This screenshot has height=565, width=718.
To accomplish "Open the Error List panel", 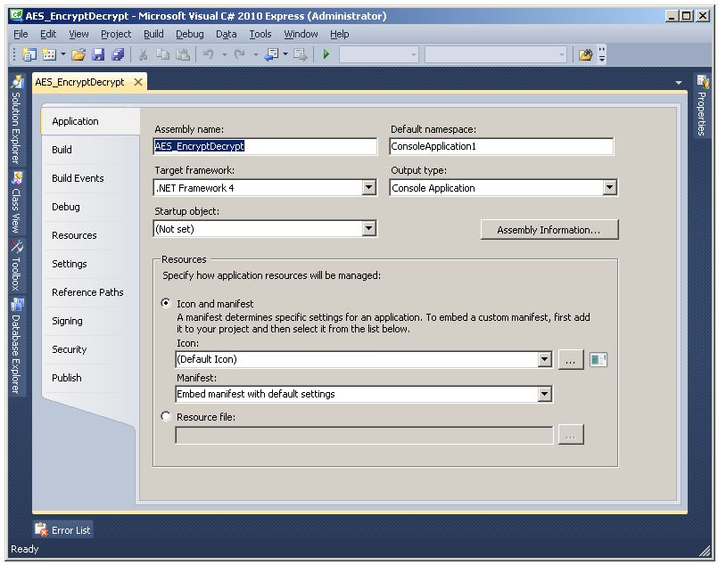I will [x=63, y=530].
